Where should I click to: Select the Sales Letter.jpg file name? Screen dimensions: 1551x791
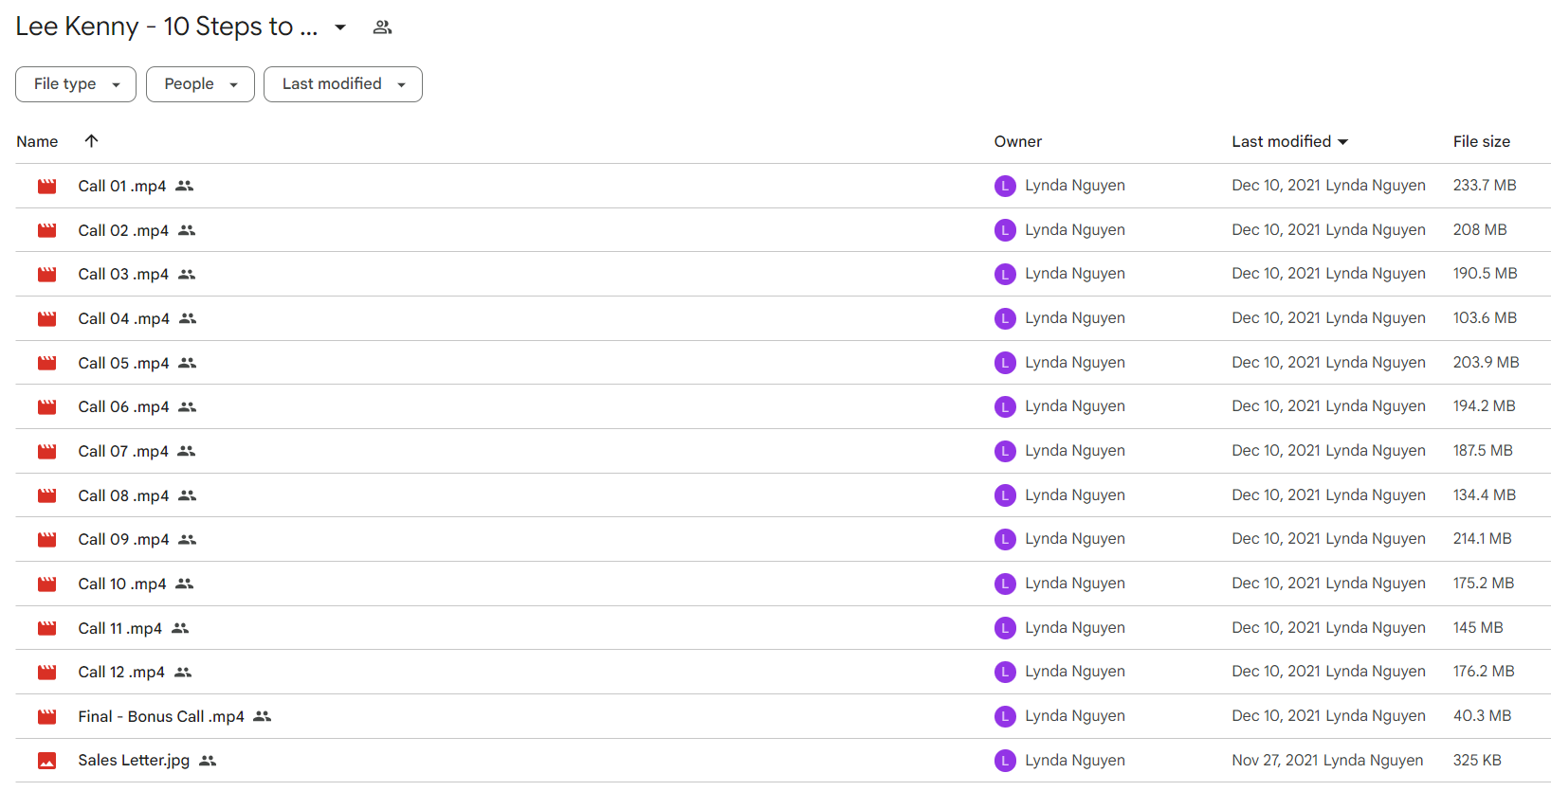click(134, 760)
